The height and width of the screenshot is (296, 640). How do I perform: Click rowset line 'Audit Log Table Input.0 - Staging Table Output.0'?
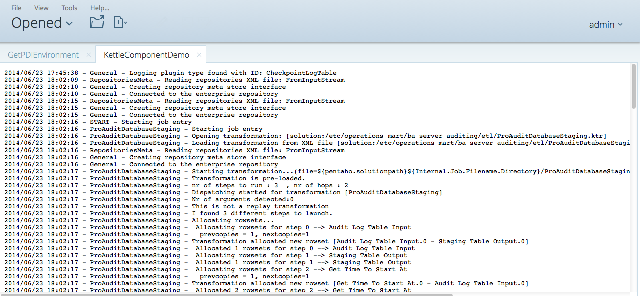coord(266,241)
